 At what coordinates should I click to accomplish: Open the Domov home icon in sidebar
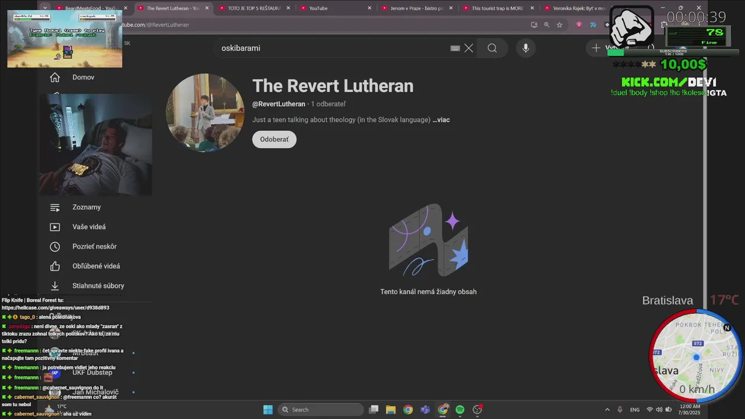tap(55, 77)
